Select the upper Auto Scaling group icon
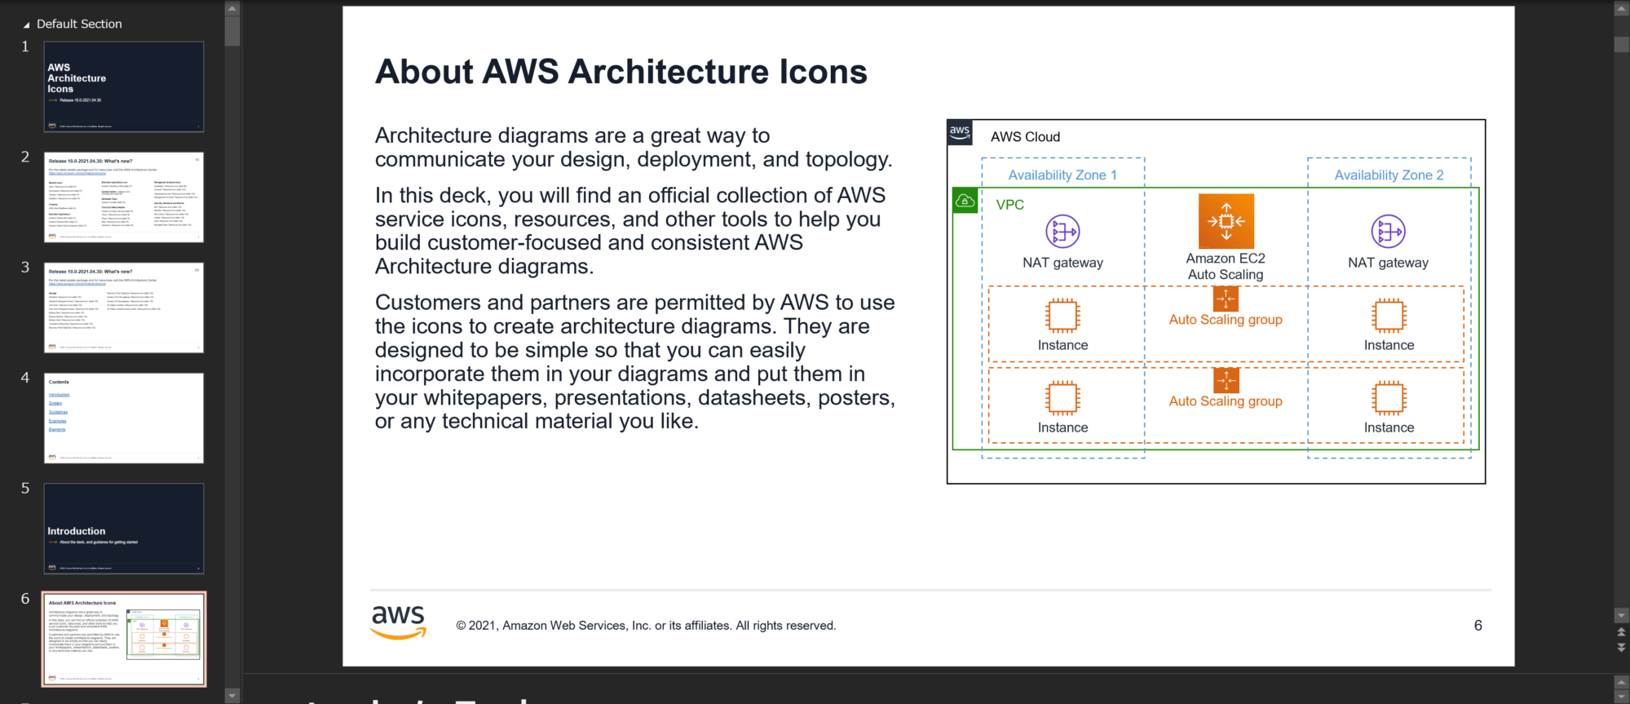 pos(1226,299)
